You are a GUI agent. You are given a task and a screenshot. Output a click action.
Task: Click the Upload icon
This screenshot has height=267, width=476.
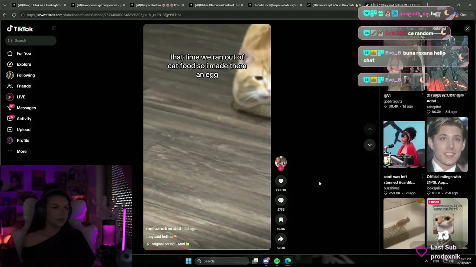tap(10, 129)
